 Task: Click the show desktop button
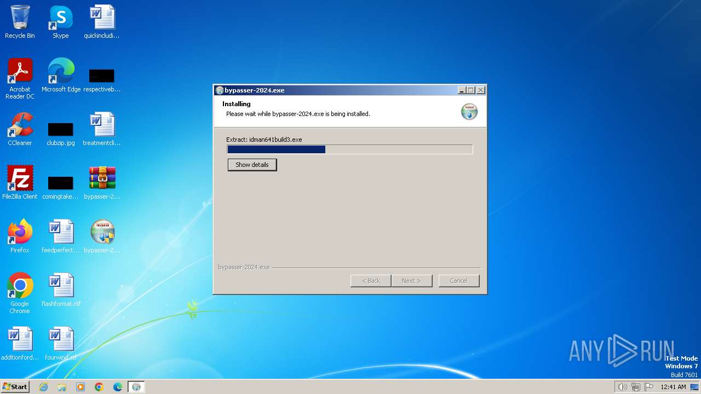point(695,387)
